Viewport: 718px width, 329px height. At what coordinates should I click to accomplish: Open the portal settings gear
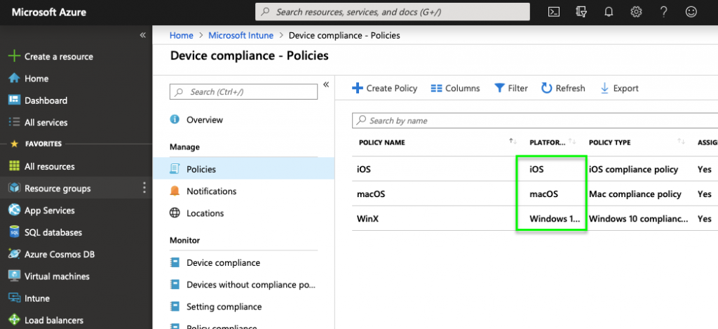(x=636, y=12)
